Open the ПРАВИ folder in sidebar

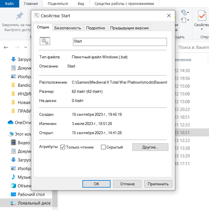coord(21,111)
